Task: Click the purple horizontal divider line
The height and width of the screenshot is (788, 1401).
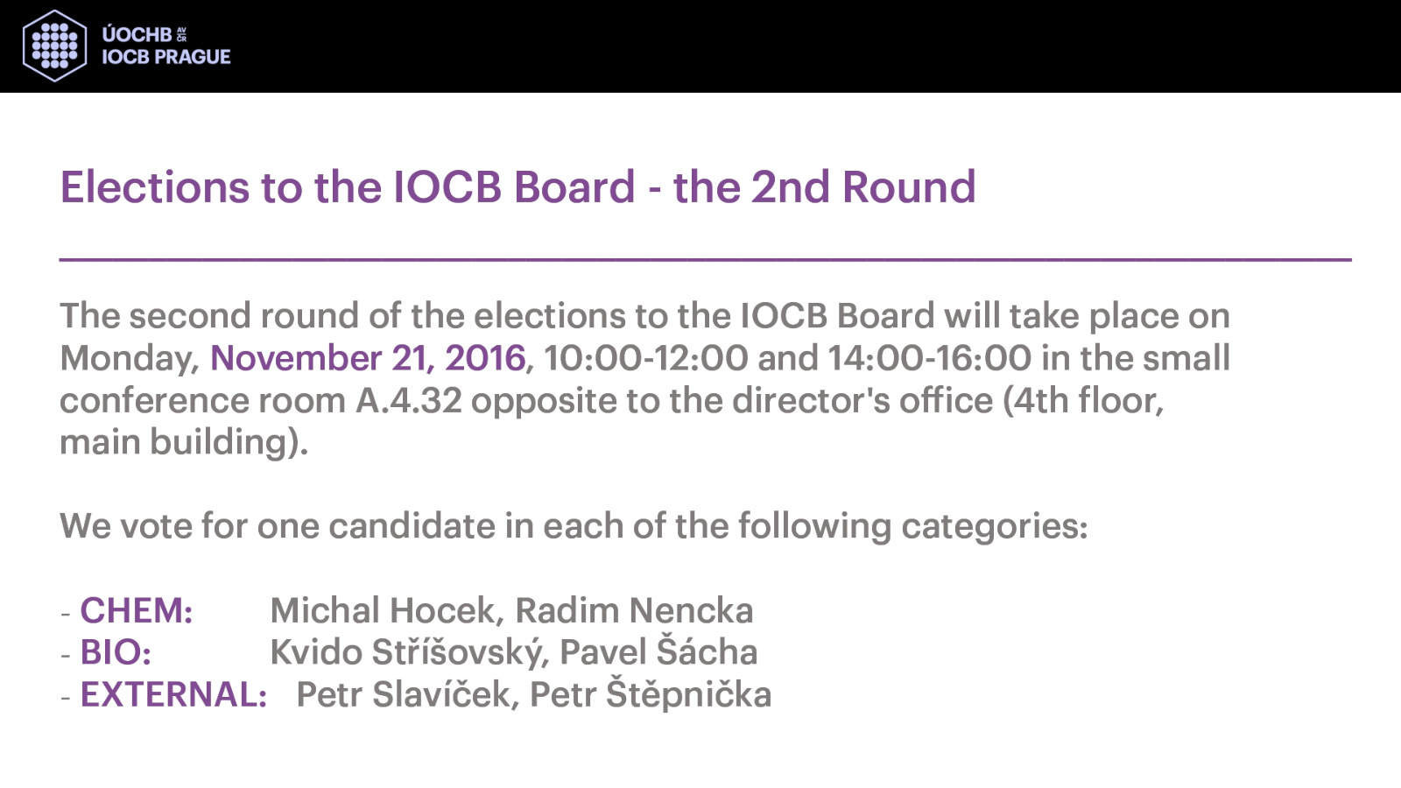Action: [x=706, y=259]
